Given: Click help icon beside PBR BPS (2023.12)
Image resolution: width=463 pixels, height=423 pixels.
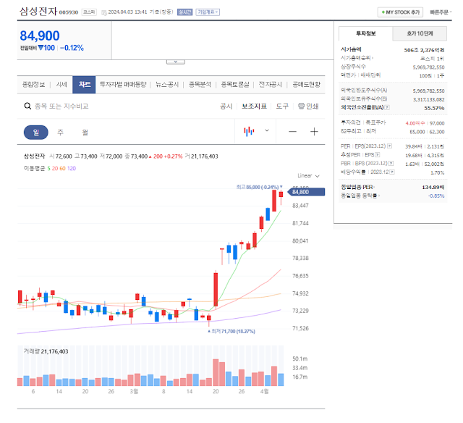Looking at the screenshot, I should (x=391, y=163).
